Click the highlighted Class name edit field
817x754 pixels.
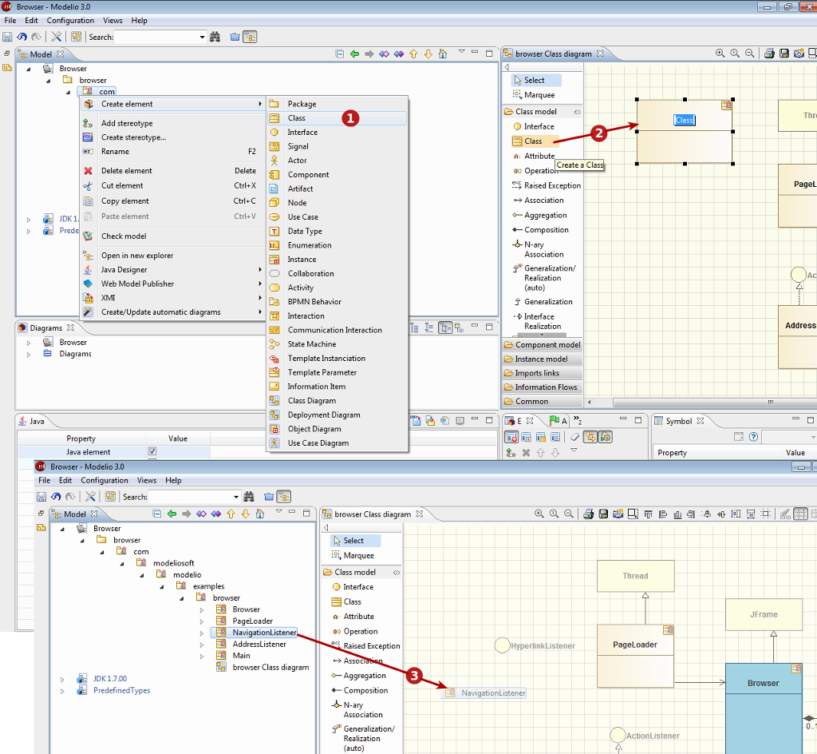(684, 121)
